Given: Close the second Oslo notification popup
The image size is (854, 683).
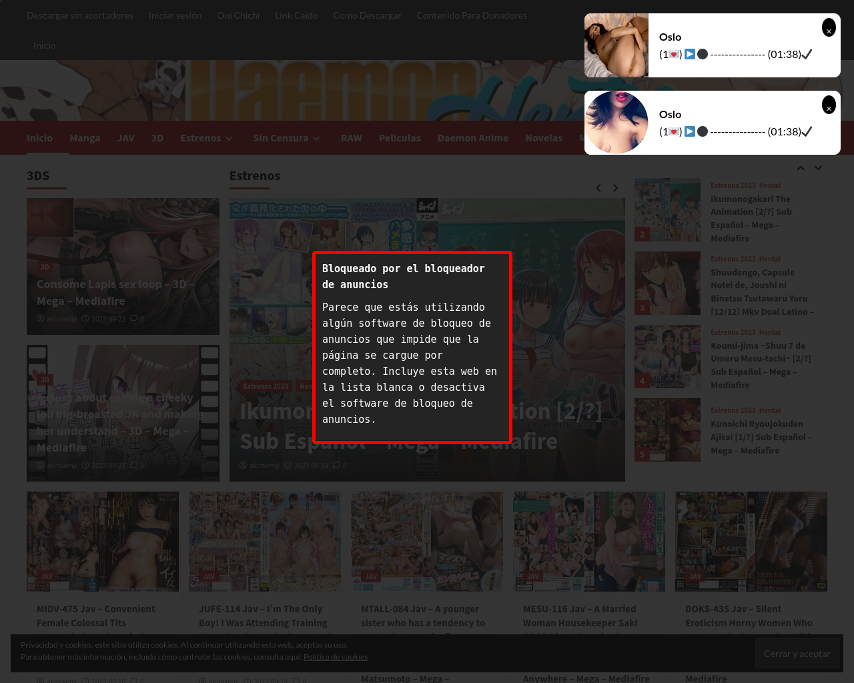Looking at the screenshot, I should click(x=829, y=105).
